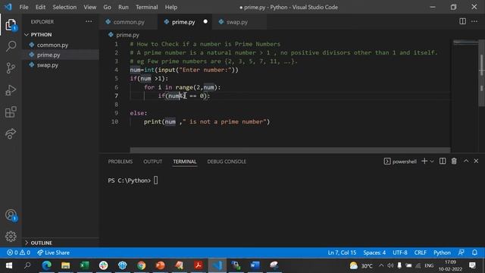Open Microsoft Edge from taskbar
This screenshot has width=485, height=273.
coord(46,265)
